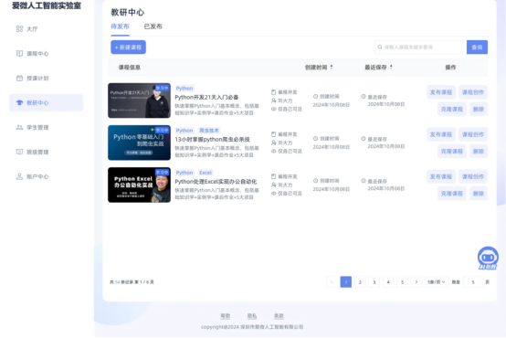Select the 待发布 tab

coord(120,26)
